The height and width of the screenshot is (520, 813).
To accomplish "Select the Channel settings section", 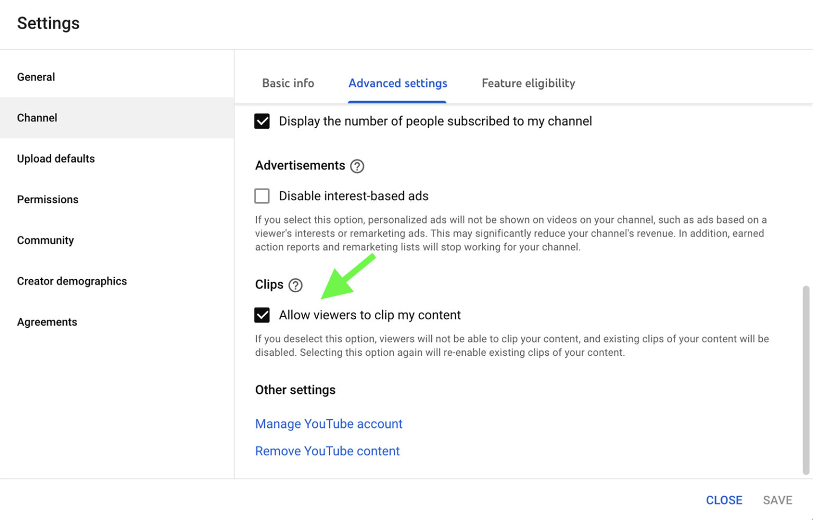I will pos(37,118).
